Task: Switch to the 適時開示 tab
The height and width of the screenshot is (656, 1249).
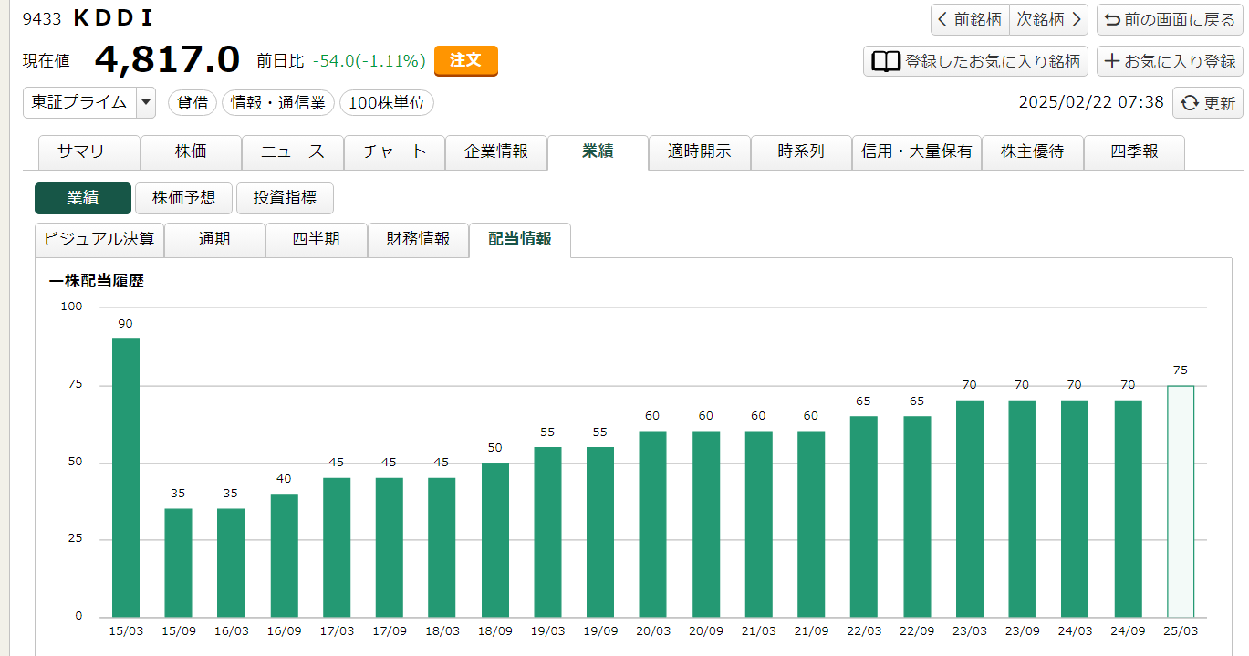Action: (x=700, y=152)
